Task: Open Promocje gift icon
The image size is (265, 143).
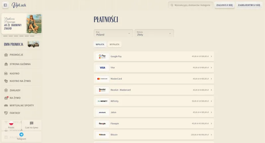Action: 6,55
